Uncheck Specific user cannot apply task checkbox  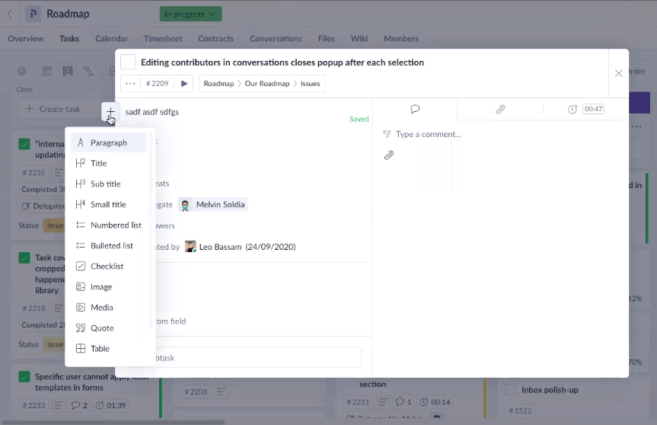tap(24, 376)
